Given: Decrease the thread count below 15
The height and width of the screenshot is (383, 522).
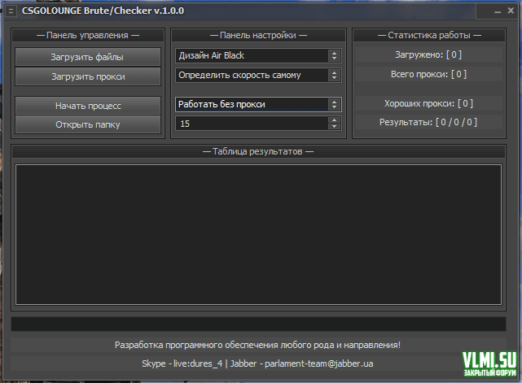Looking at the screenshot, I should pos(334,126).
